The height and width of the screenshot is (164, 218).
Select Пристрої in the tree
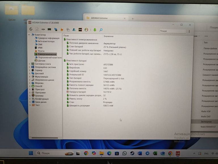pyautogui.click(x=38, y=89)
